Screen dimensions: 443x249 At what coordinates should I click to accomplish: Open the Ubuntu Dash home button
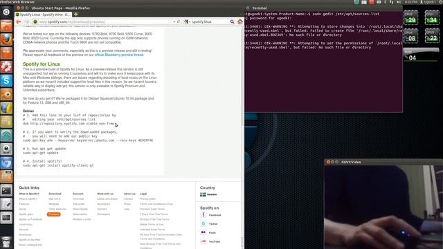point(6,12)
